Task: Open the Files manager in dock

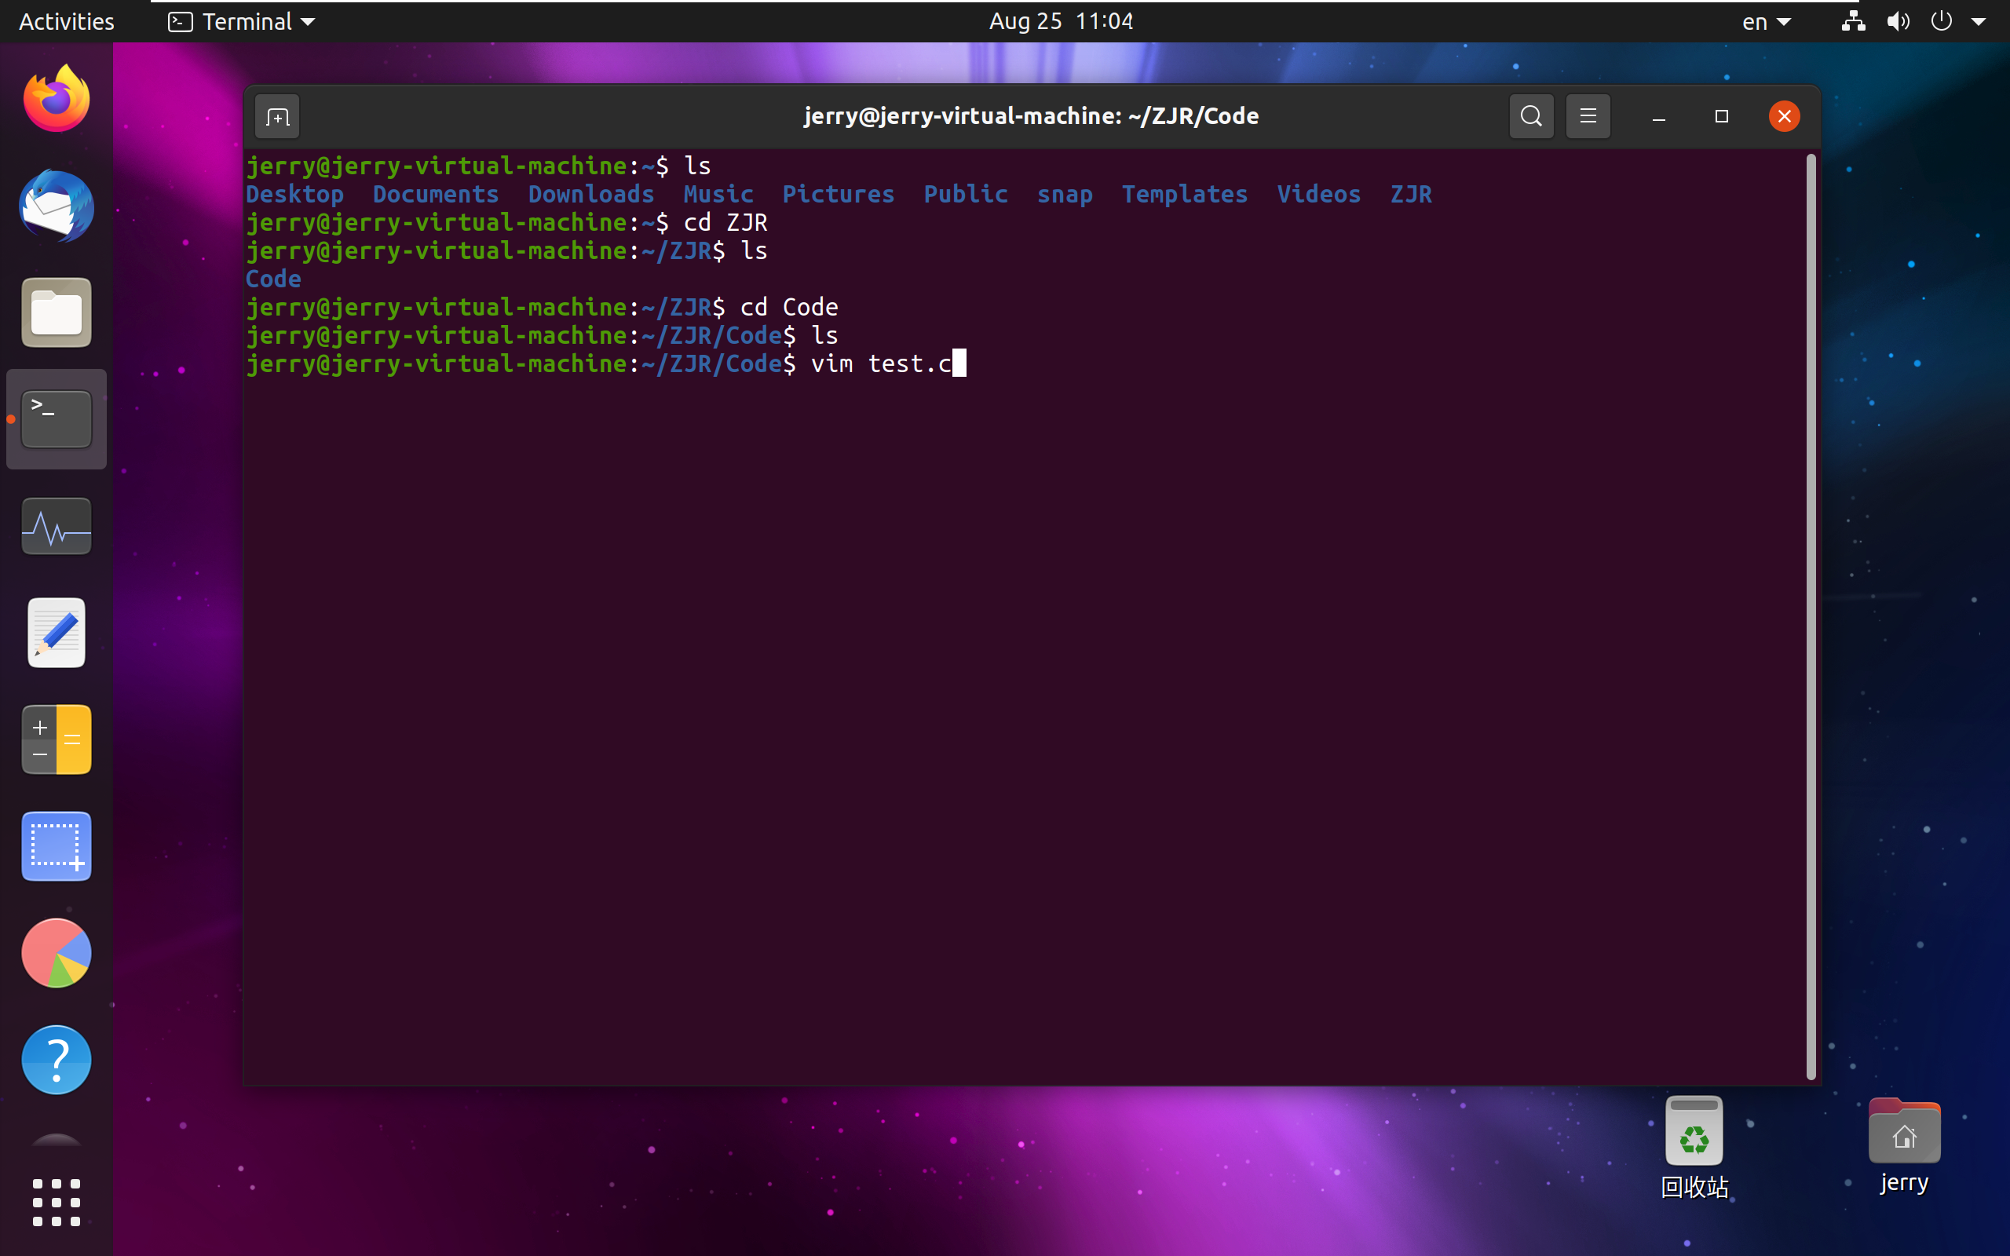Action: (57, 313)
